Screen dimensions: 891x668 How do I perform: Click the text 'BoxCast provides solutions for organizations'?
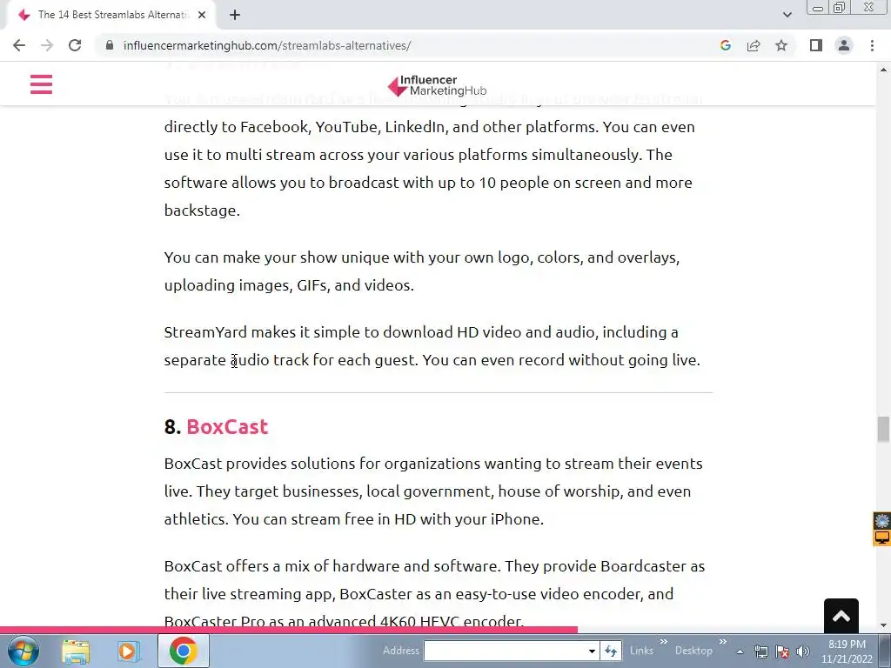(x=323, y=464)
